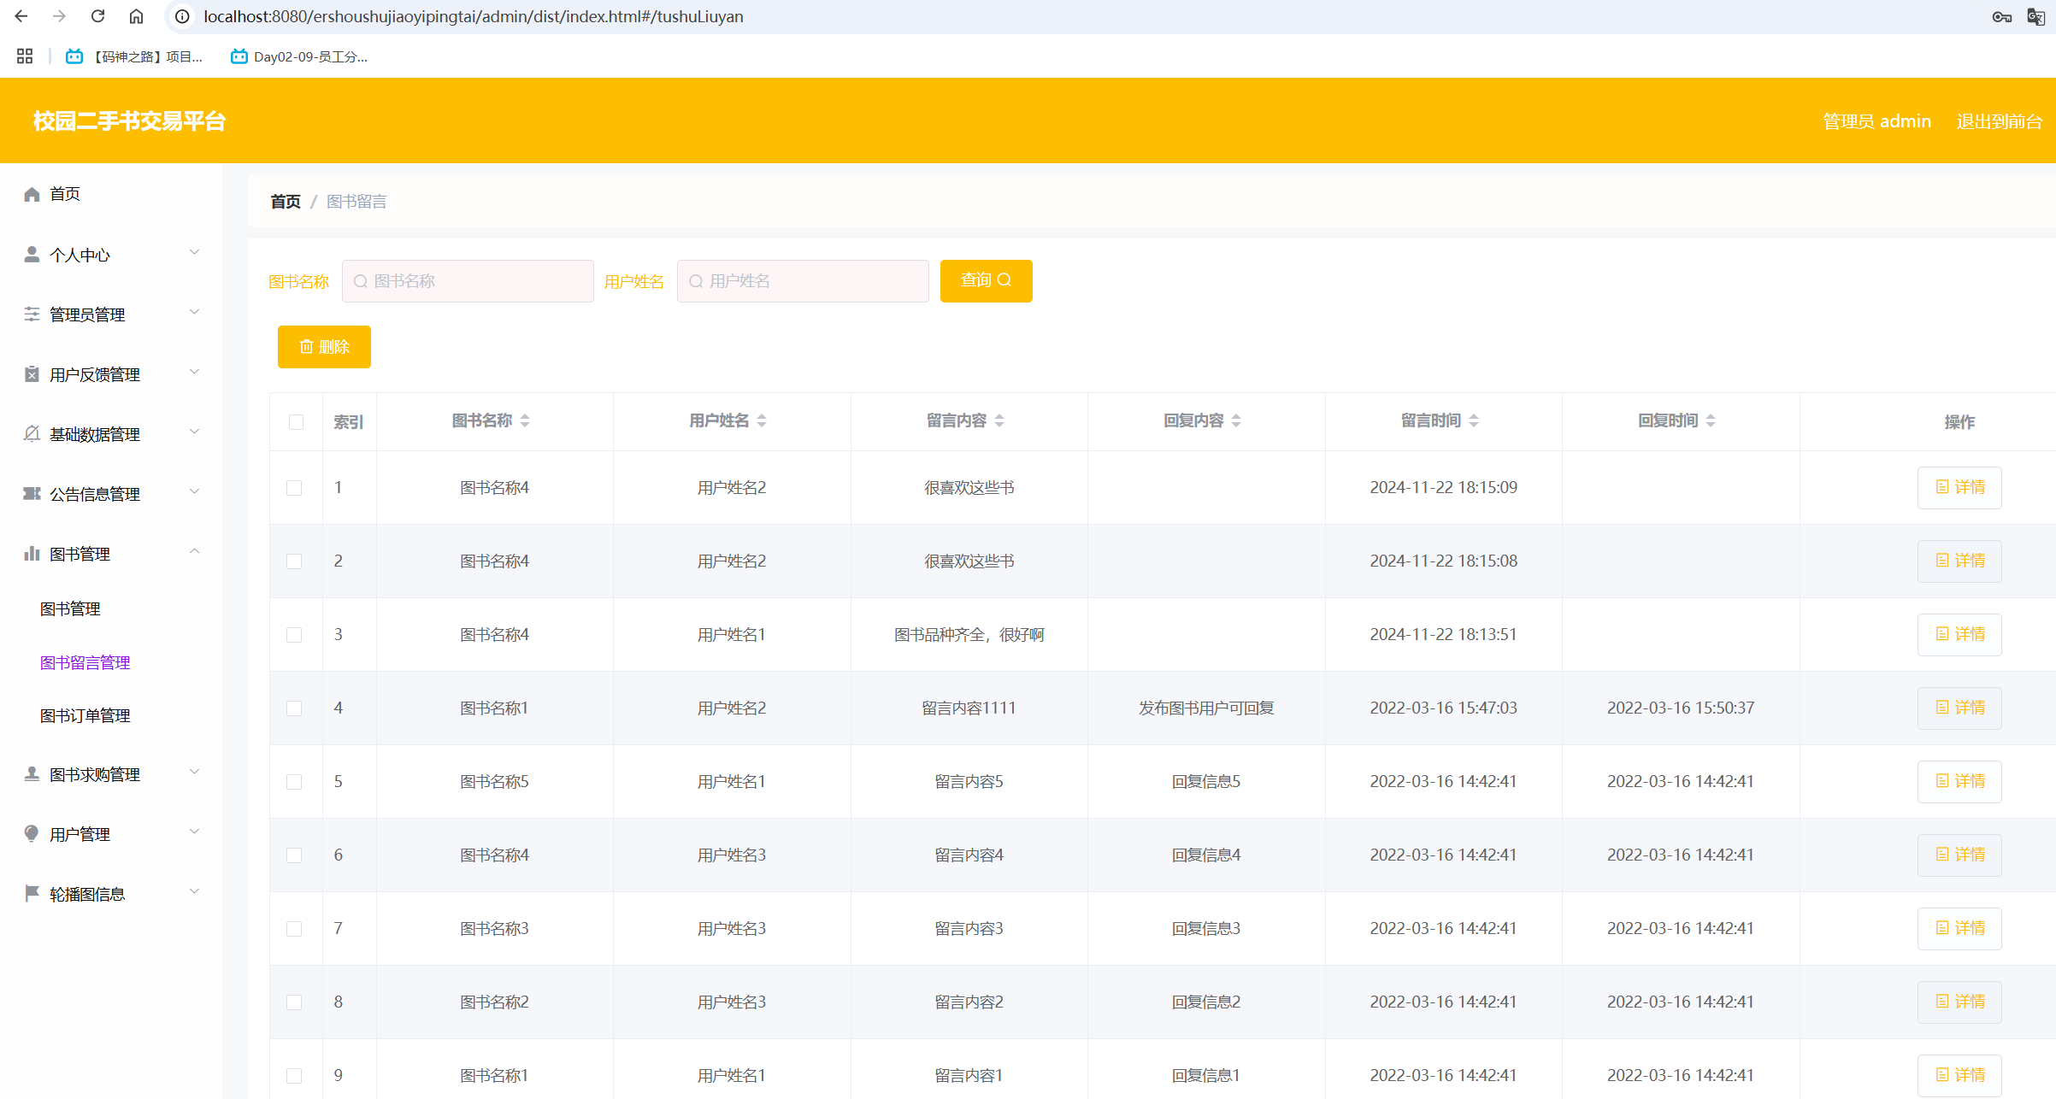Viewport: 2056px width, 1099px height.
Task: Focus the 用户姓名 search field
Action: (x=803, y=281)
